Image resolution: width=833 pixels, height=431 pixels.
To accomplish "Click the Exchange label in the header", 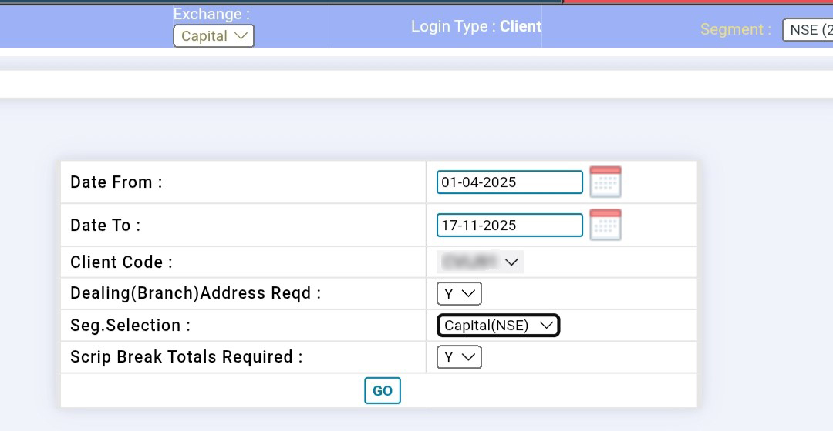I will coord(211,14).
